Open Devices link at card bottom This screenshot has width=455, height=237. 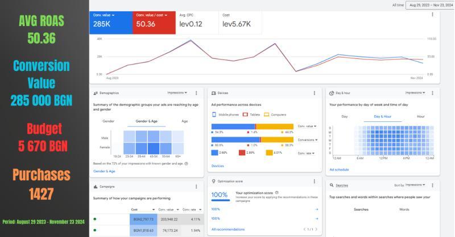pyautogui.click(x=218, y=166)
